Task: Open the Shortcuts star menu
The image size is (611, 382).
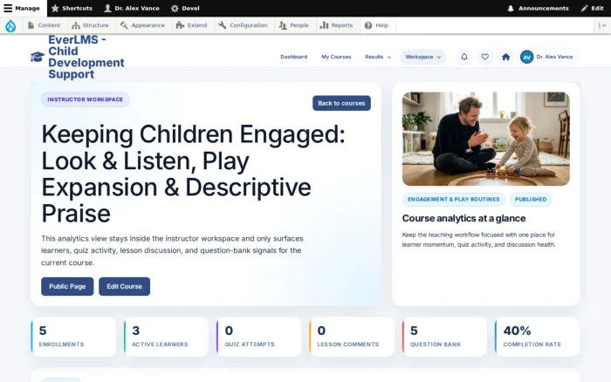Action: (72, 8)
